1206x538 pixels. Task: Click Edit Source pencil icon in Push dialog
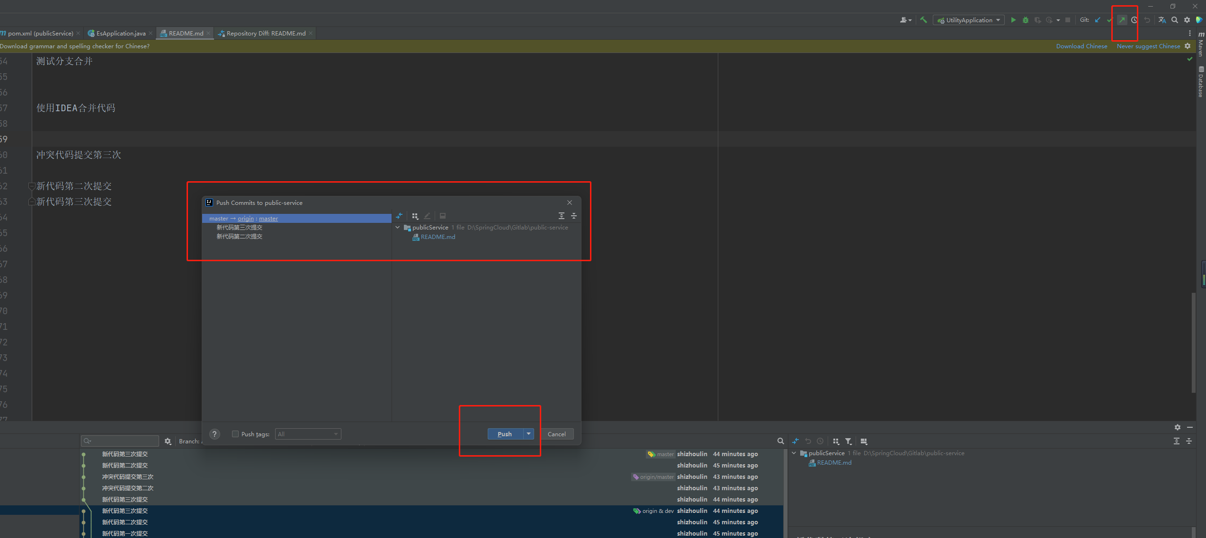pyautogui.click(x=428, y=216)
